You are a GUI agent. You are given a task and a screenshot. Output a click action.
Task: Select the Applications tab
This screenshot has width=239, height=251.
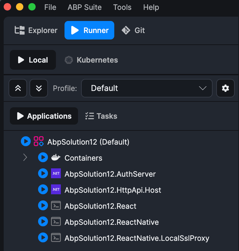[x=44, y=116]
